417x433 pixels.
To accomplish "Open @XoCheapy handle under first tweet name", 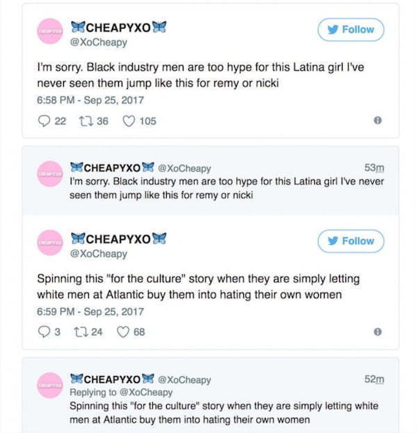I will click(x=99, y=42).
